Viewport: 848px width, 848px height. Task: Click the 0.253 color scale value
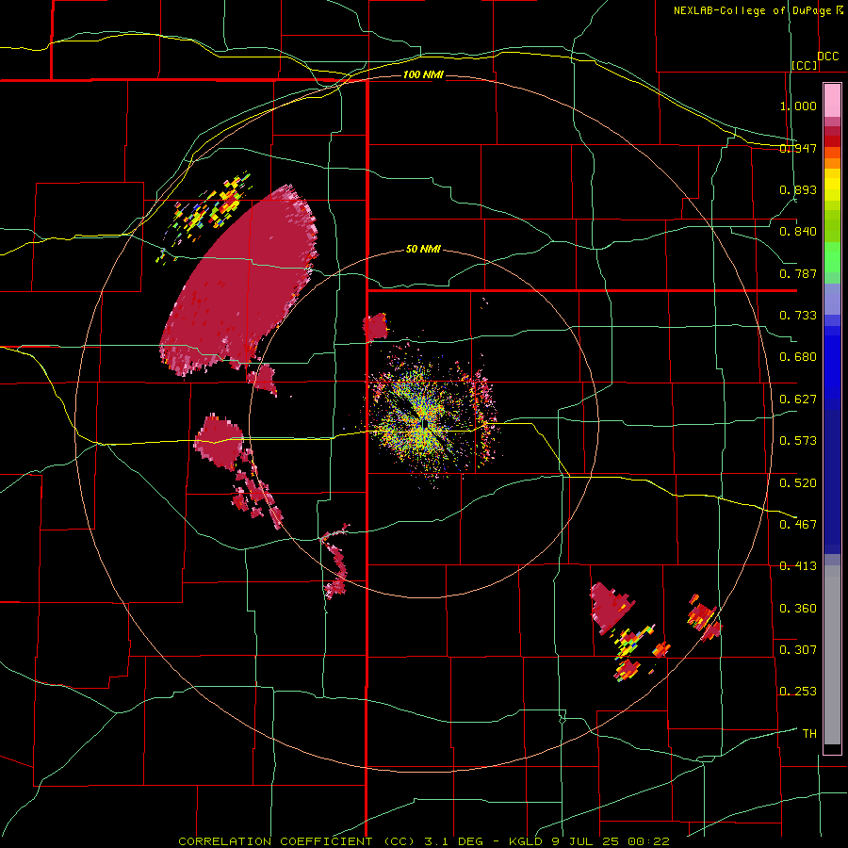coord(798,692)
